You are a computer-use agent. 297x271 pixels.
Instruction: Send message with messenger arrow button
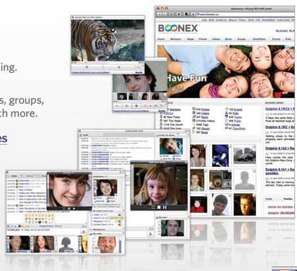point(83,231)
